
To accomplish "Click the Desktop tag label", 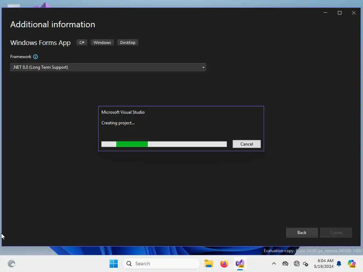I will (x=128, y=42).
